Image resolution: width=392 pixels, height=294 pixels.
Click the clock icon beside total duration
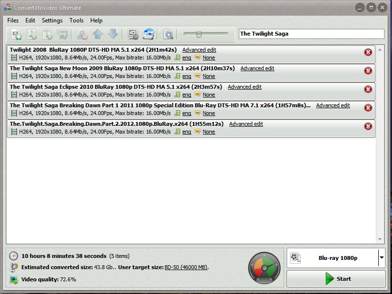tap(14, 256)
